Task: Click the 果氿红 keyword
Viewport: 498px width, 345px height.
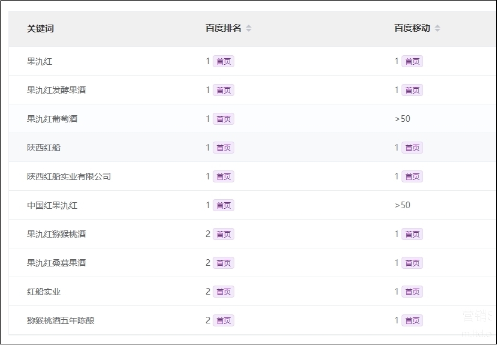Action: coord(40,61)
